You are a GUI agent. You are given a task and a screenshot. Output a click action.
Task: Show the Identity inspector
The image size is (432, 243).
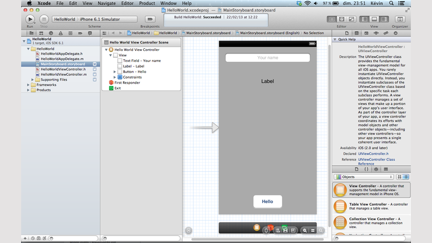[x=366, y=33]
